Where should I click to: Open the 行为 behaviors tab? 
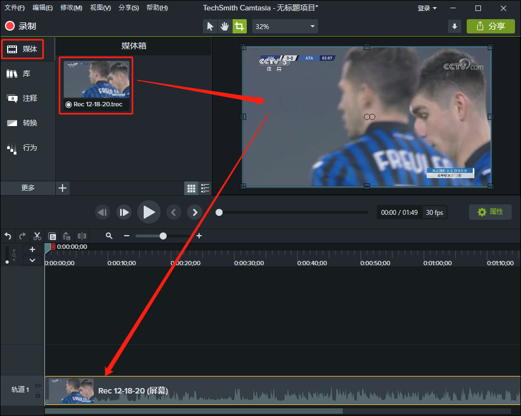point(22,148)
